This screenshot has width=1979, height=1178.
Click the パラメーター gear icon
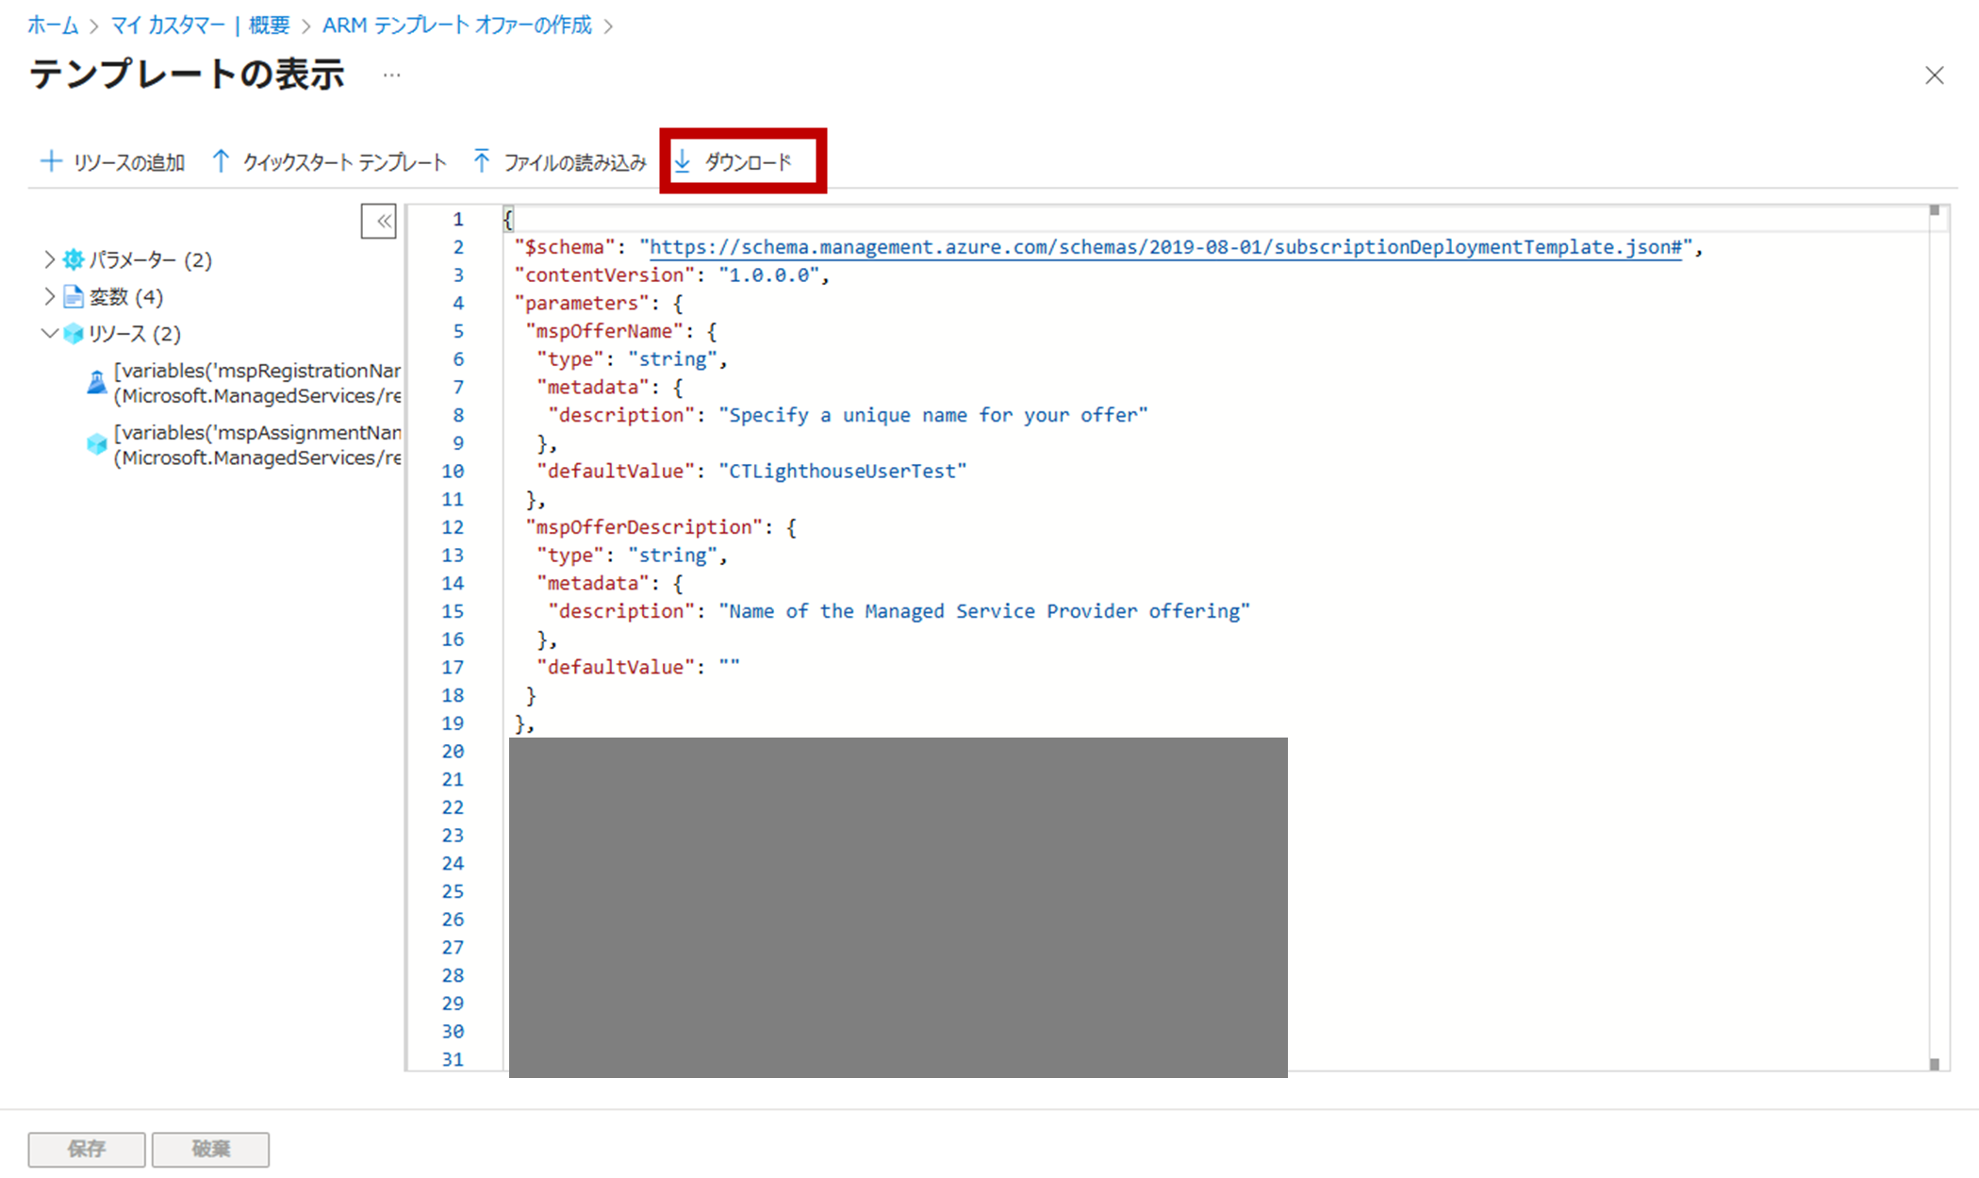click(74, 259)
